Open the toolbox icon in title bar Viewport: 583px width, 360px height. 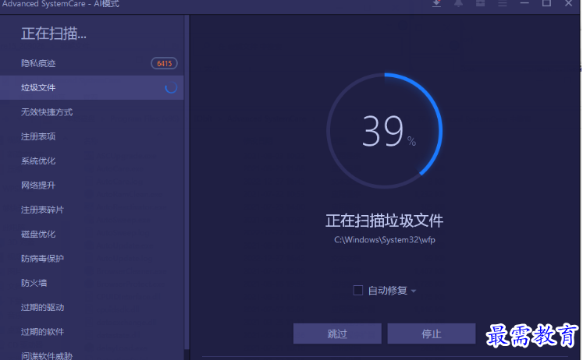coord(481,3)
